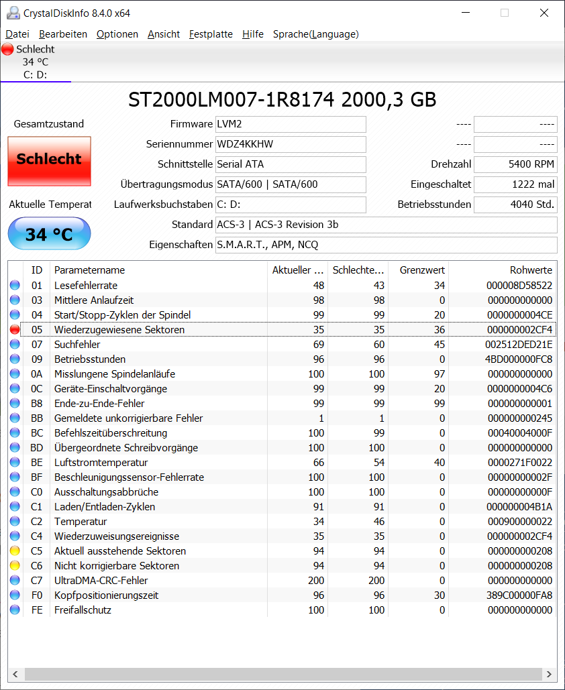The height and width of the screenshot is (690, 565).
Task: Select raw value 389C00000FA8
Action: pyautogui.click(x=519, y=595)
